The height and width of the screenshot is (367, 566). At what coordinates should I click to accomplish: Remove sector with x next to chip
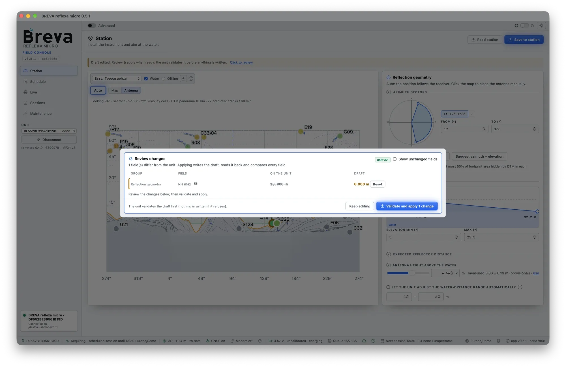click(471, 114)
